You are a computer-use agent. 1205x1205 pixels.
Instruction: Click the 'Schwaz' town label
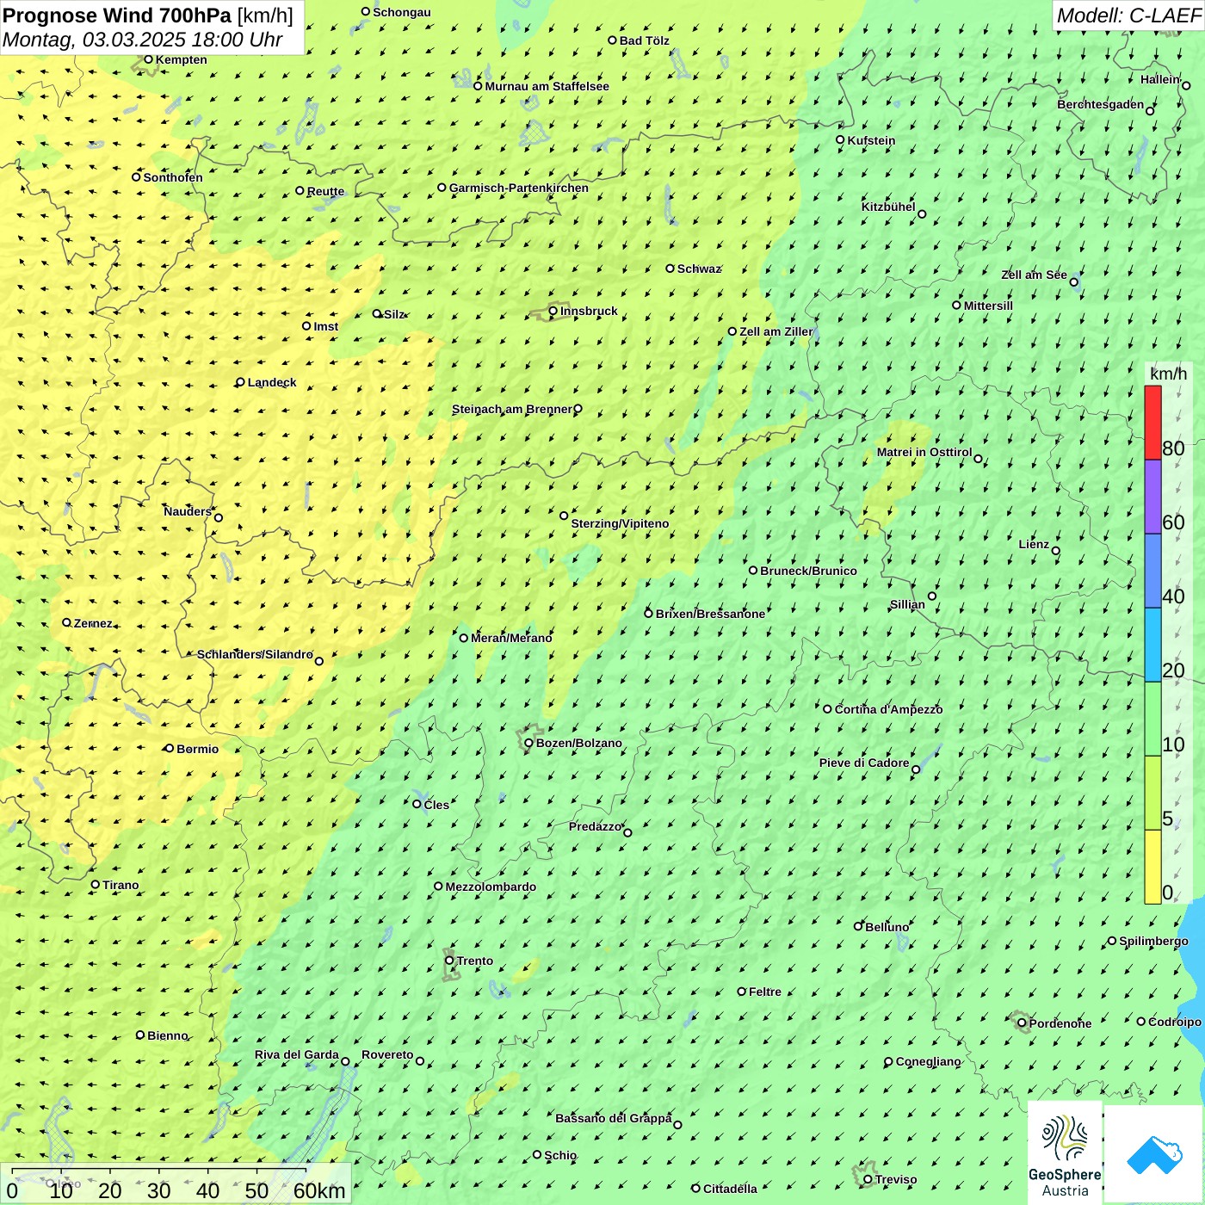[x=699, y=269]
